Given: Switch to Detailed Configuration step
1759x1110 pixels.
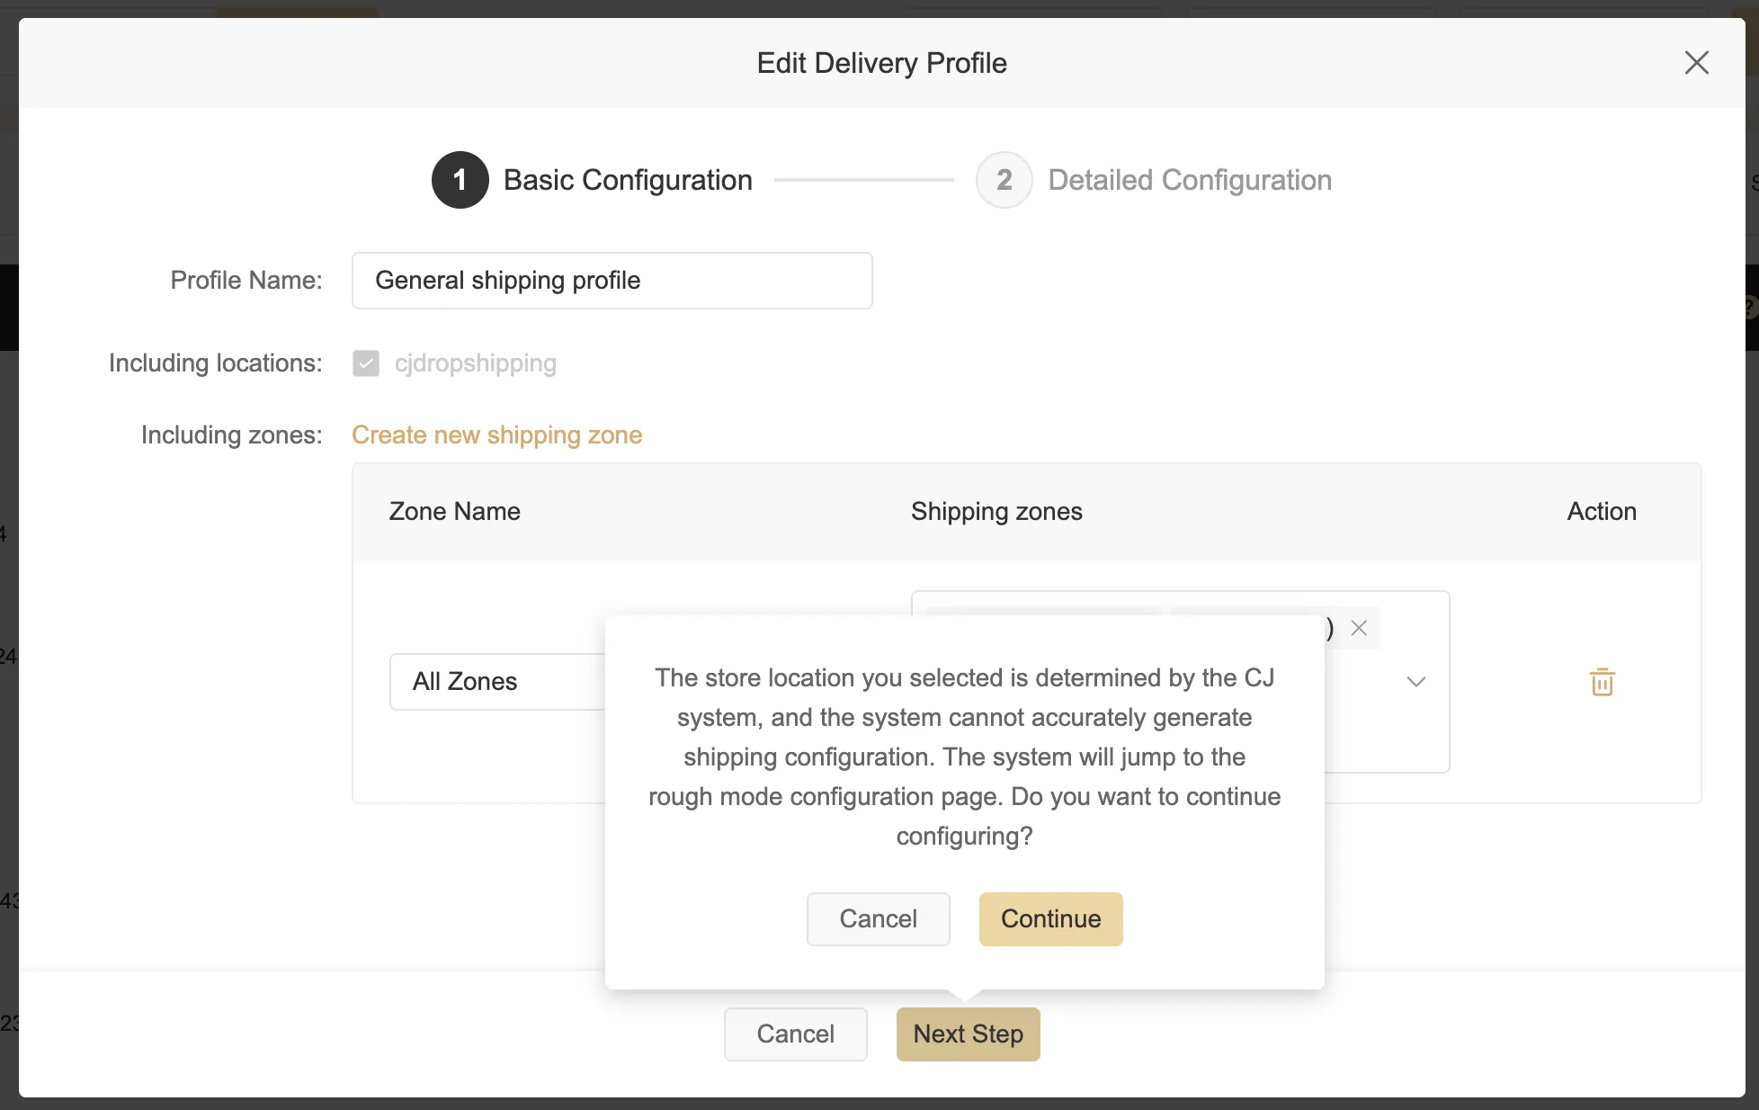Looking at the screenshot, I should [x=1189, y=180].
